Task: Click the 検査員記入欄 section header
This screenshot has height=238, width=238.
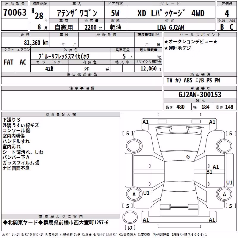Action: click(x=61, y=115)
